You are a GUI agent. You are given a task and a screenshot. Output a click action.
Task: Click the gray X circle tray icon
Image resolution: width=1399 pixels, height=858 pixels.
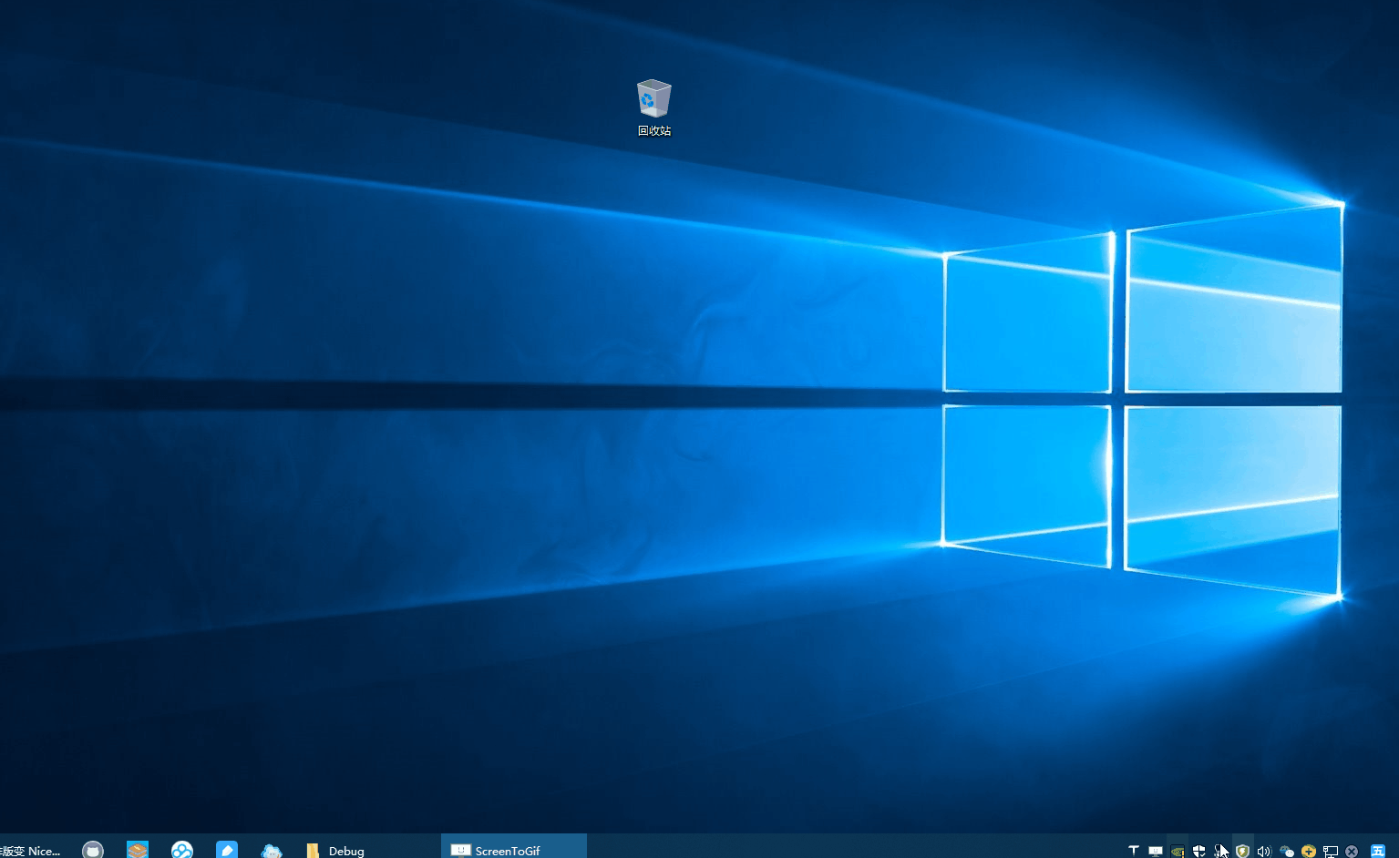click(1353, 851)
